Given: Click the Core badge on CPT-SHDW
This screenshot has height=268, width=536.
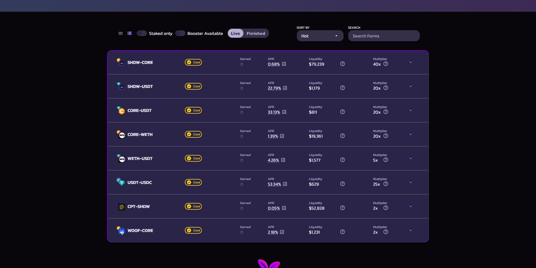Looking at the screenshot, I should [193, 207].
